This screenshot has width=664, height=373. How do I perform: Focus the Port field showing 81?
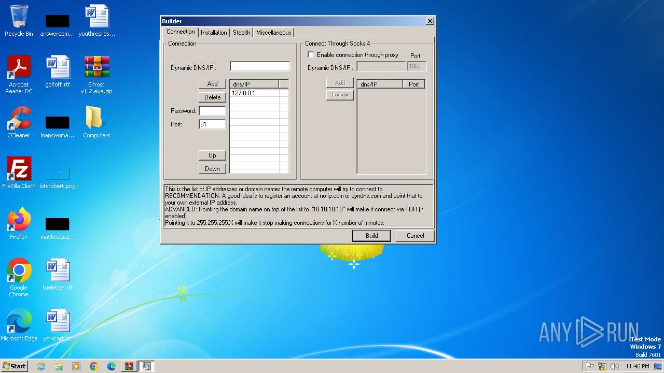[x=212, y=124]
